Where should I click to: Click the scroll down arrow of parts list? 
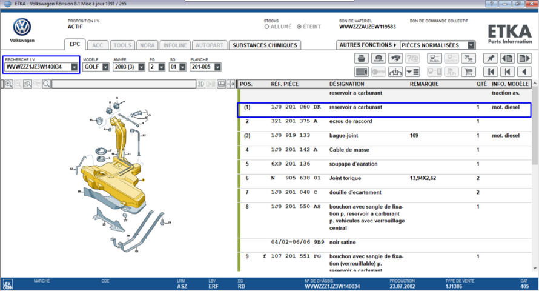pyautogui.click(x=535, y=268)
